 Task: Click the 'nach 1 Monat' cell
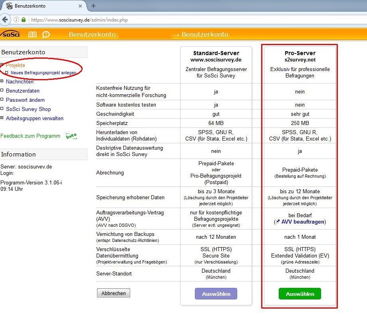[300, 237]
